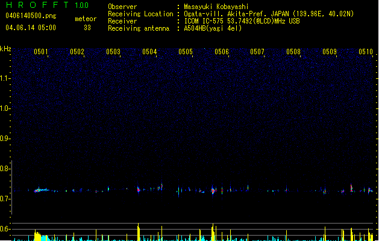Click the Receiving Location label
Screen dimensions: 379x241
coord(140,14)
